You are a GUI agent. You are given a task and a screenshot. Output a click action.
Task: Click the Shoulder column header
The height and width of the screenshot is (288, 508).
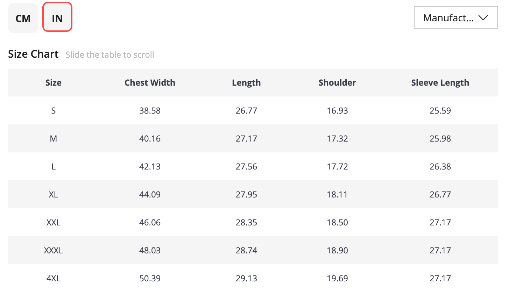tap(337, 83)
